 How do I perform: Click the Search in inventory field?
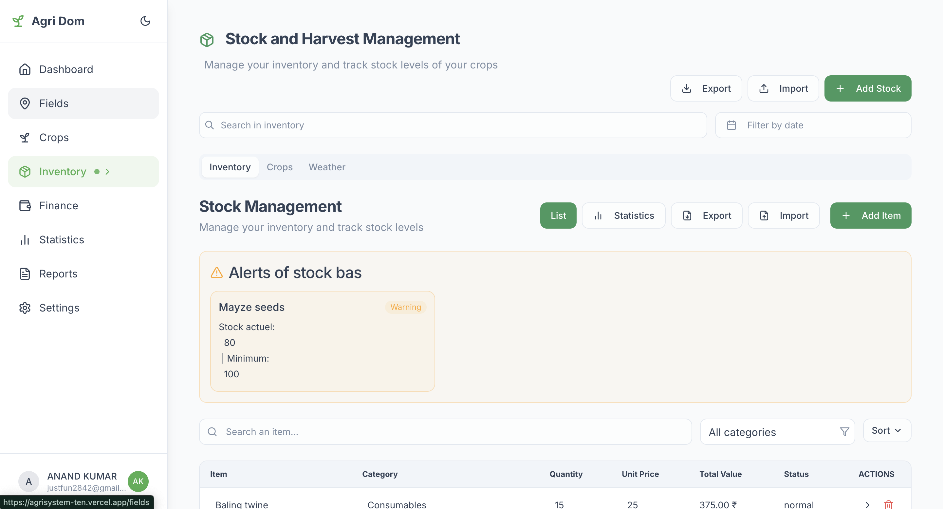coord(453,125)
